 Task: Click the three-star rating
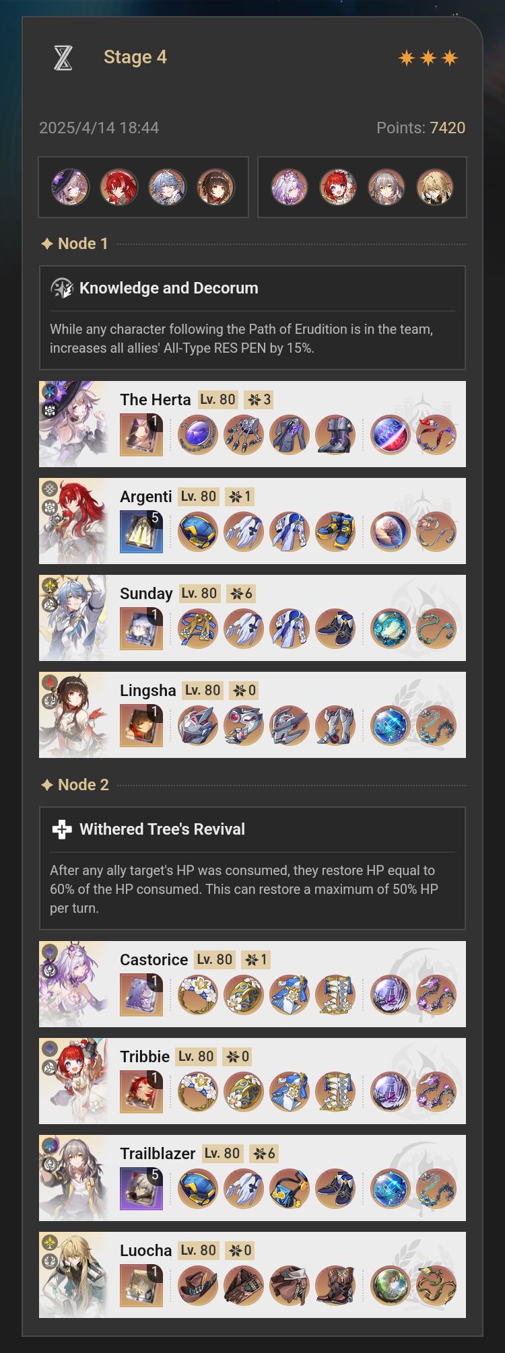pyautogui.click(x=428, y=58)
